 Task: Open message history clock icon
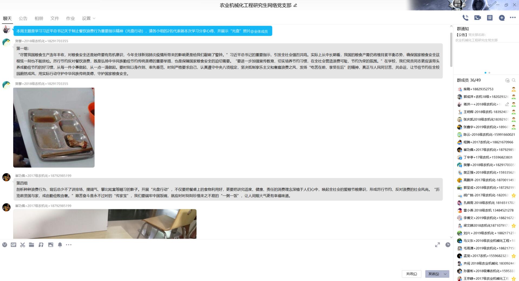click(448, 245)
